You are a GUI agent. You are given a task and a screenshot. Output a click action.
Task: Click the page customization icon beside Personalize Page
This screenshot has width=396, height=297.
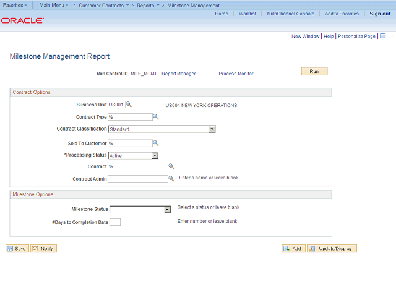[x=383, y=36]
